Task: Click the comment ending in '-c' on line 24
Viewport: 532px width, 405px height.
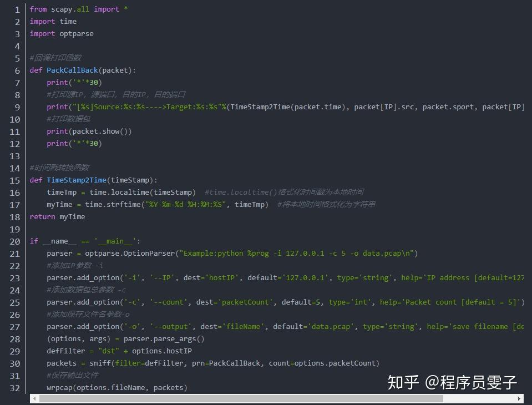Action: tap(86, 290)
